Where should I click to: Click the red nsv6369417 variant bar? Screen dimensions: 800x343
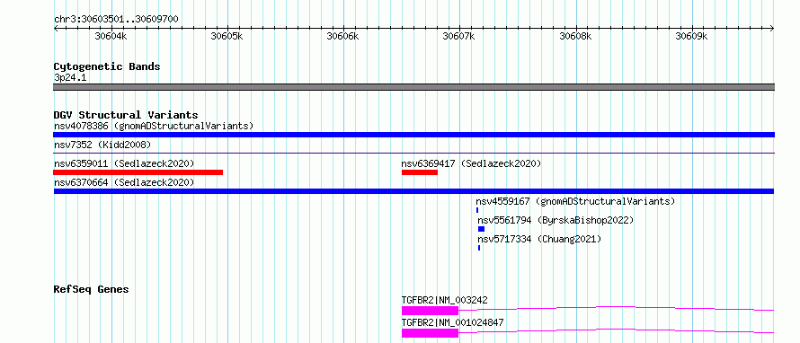click(420, 172)
